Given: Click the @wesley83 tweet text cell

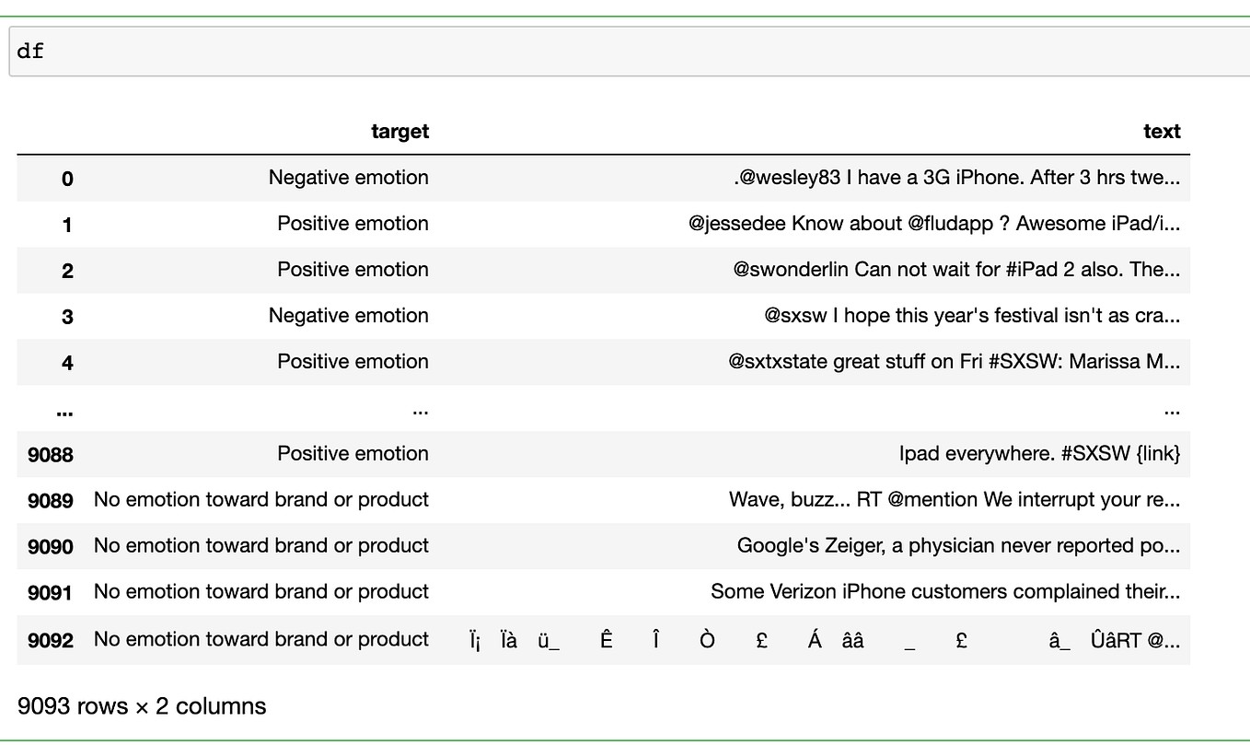Looking at the screenshot, I should click(x=956, y=178).
